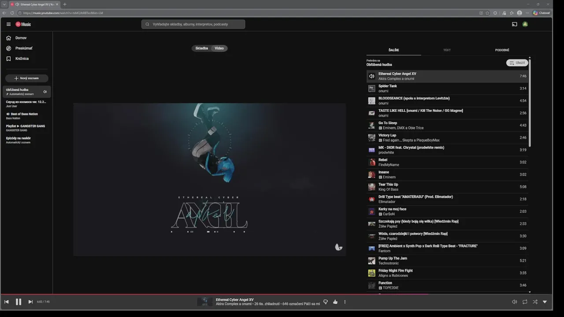Open the green account avatar menu
564x317 pixels.
pyautogui.click(x=525, y=24)
